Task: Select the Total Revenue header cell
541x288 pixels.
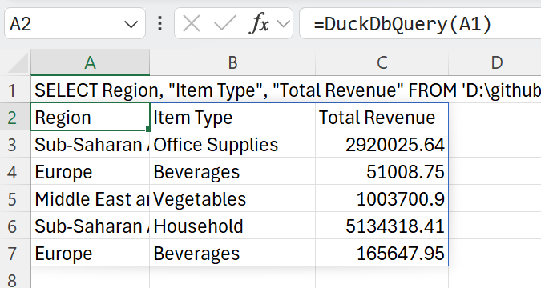Action: (x=382, y=117)
